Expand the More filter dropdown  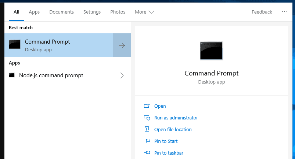point(144,12)
